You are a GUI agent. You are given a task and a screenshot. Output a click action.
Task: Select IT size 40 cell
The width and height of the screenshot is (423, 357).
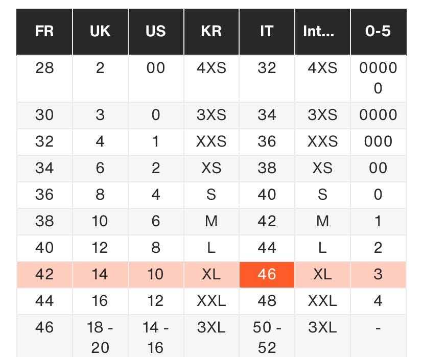[x=267, y=195]
